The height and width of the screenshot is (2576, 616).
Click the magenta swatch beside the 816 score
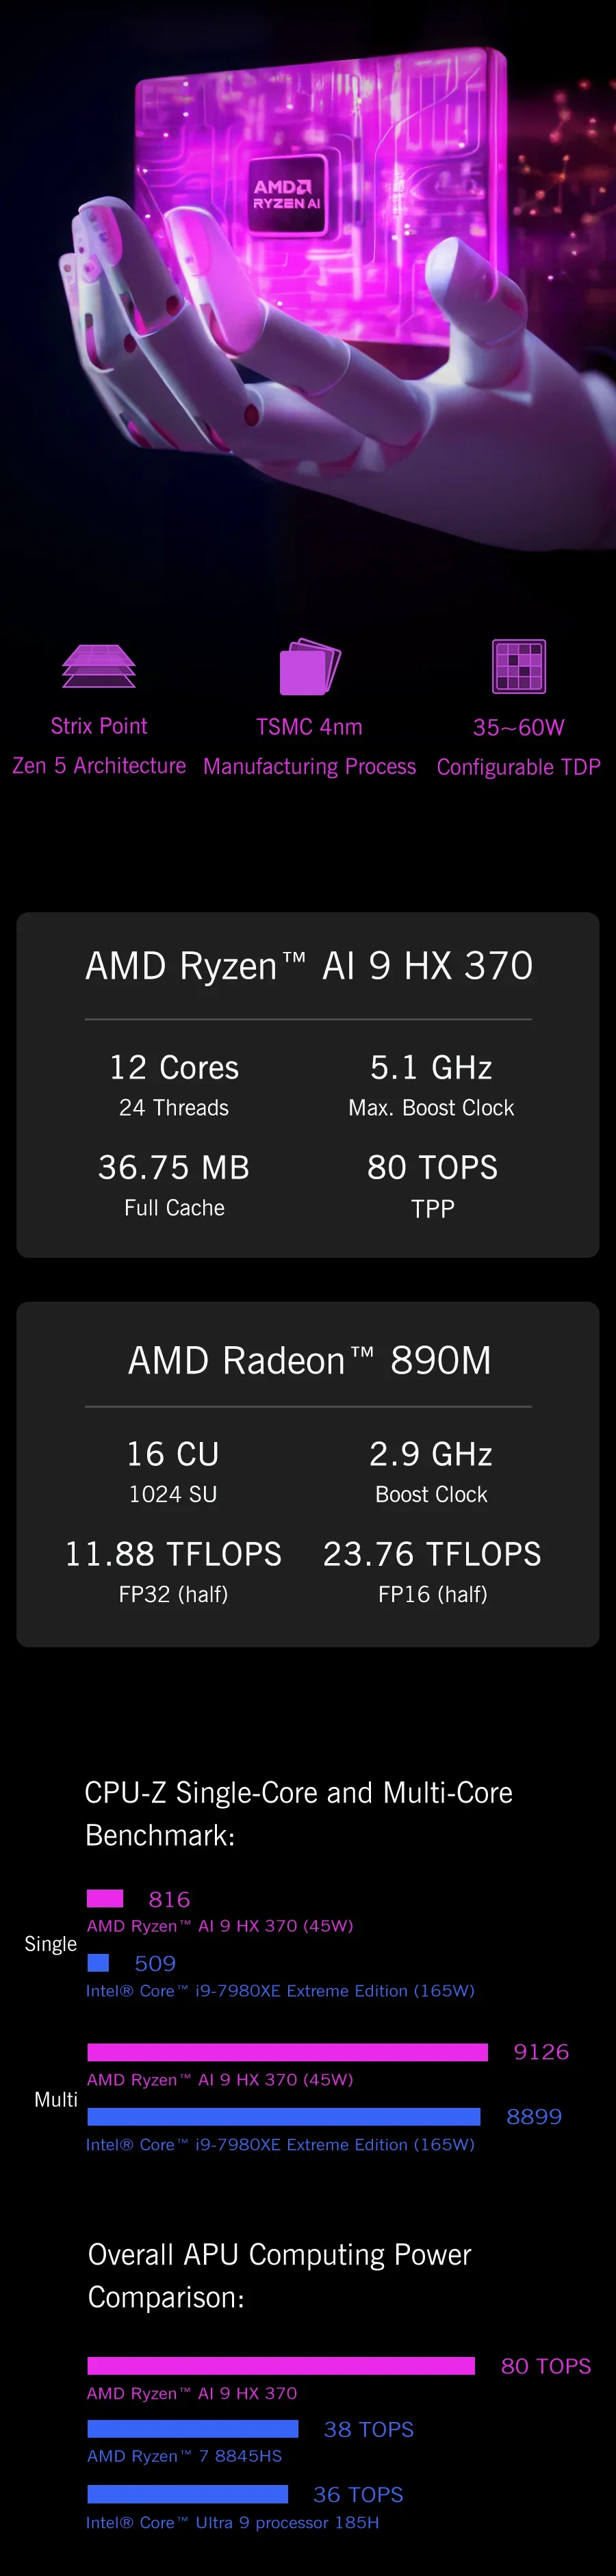[x=105, y=1898]
